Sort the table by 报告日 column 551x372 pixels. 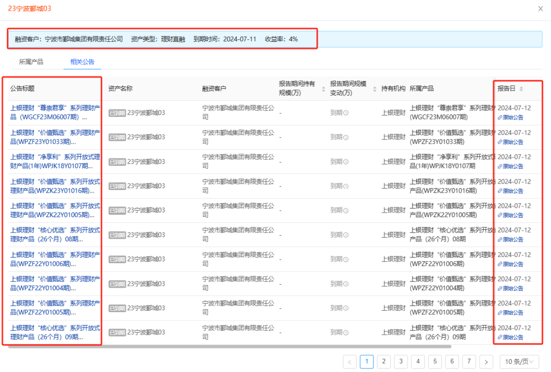coord(520,88)
